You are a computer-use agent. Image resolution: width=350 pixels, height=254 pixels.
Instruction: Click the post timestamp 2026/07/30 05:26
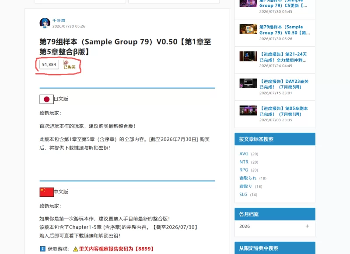(x=69, y=26)
